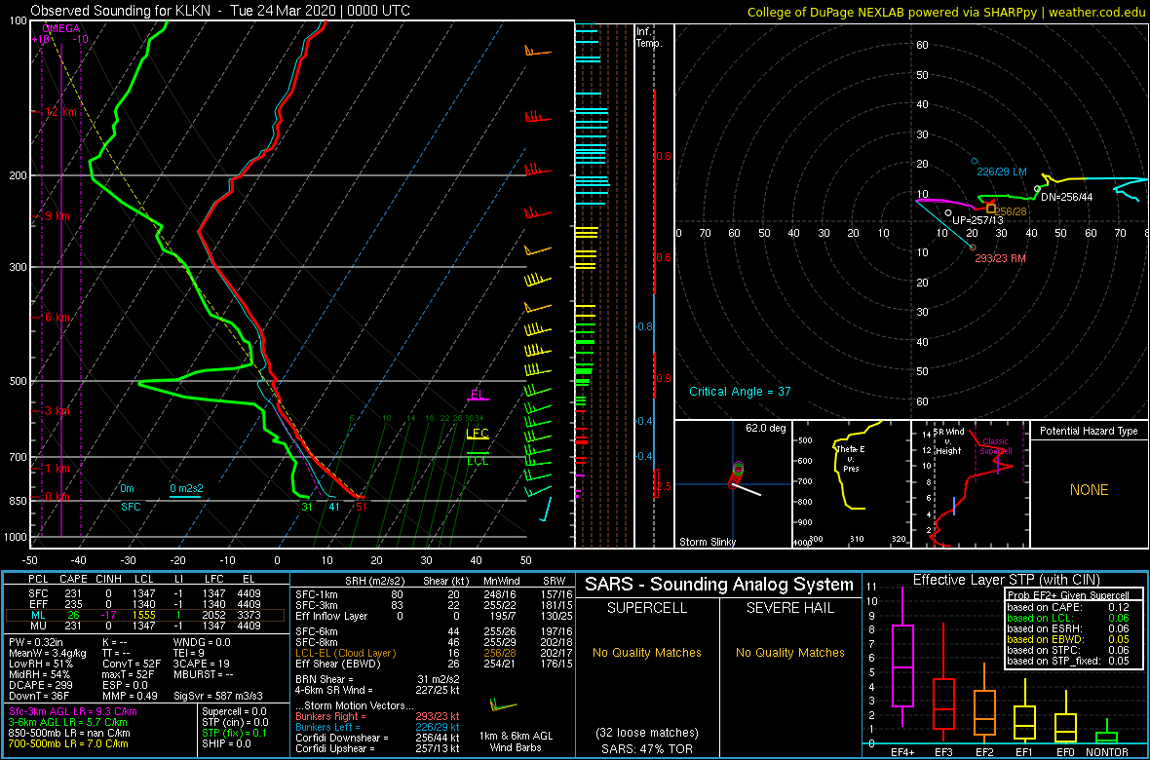This screenshot has width=1150, height=760.
Task: Select the MU parcel row in the table
Action: 146,626
